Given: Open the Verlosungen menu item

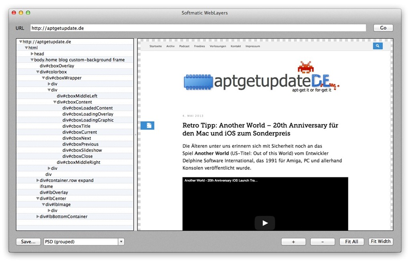Looking at the screenshot, I should point(218,46).
